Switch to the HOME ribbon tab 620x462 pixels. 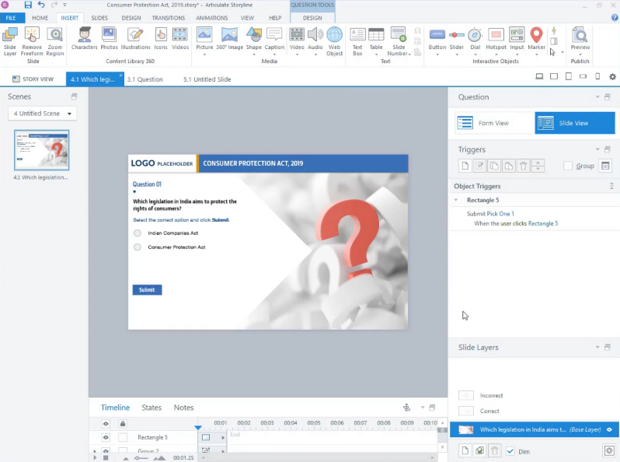pyautogui.click(x=40, y=18)
